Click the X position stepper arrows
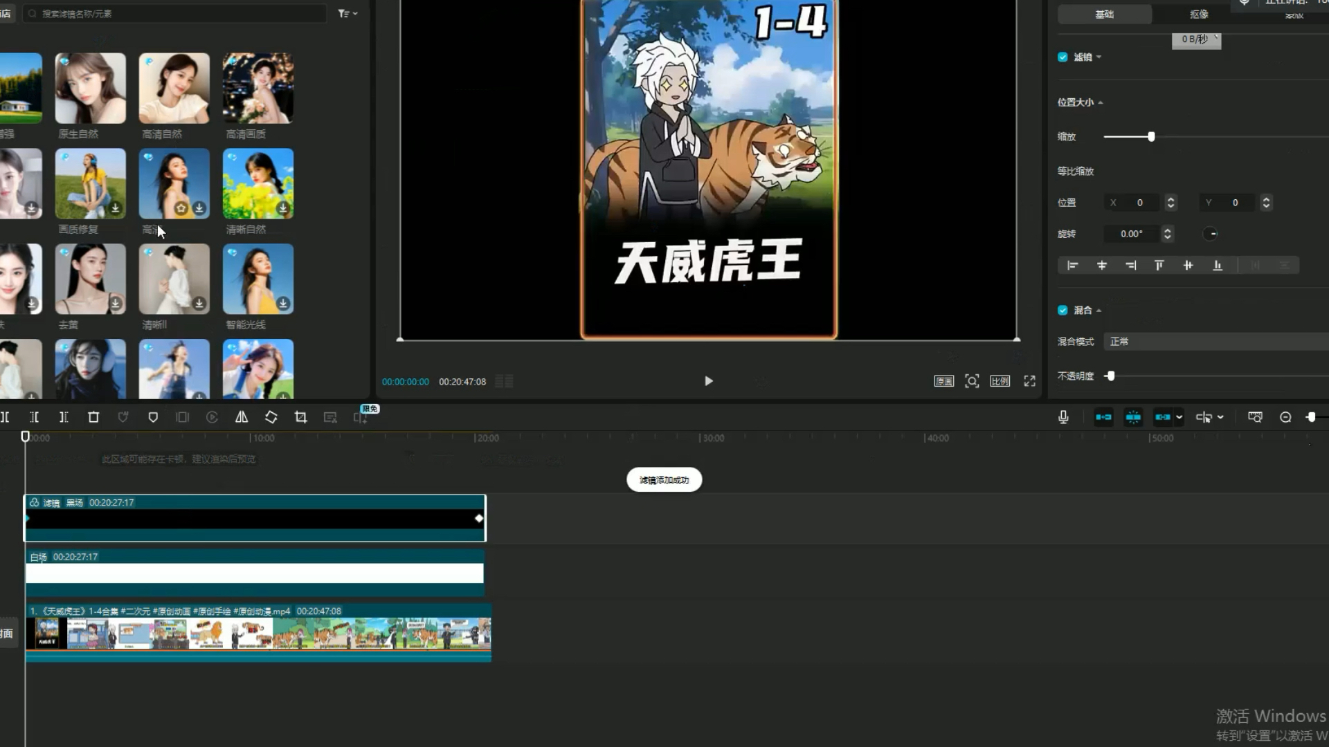The height and width of the screenshot is (747, 1329). click(1170, 203)
